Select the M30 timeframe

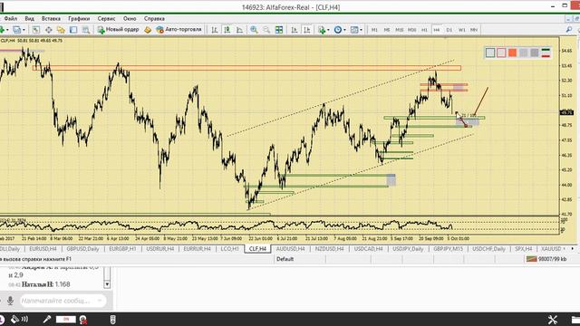click(411, 30)
